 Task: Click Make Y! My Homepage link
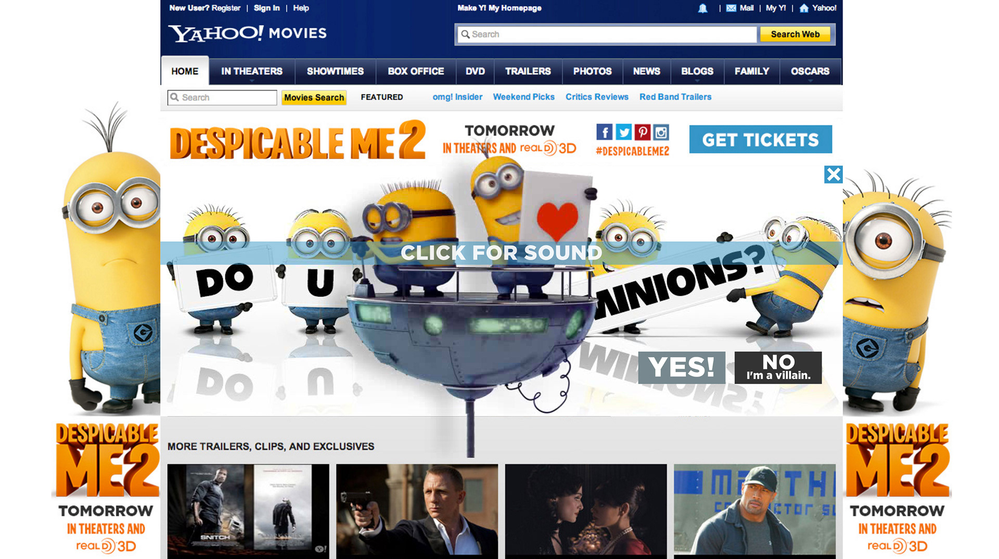click(499, 8)
